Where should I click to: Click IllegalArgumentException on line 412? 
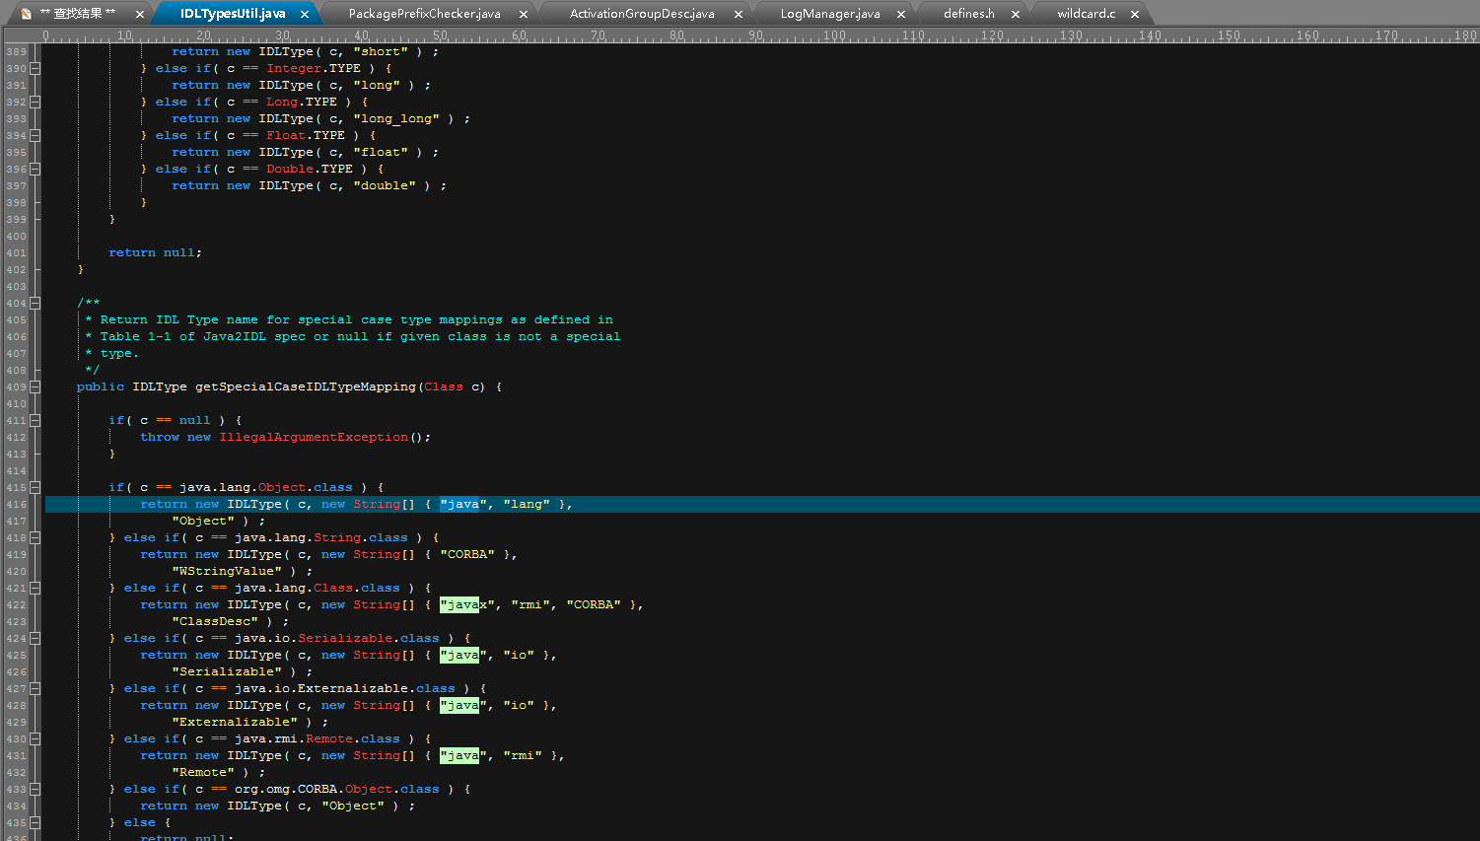click(314, 437)
